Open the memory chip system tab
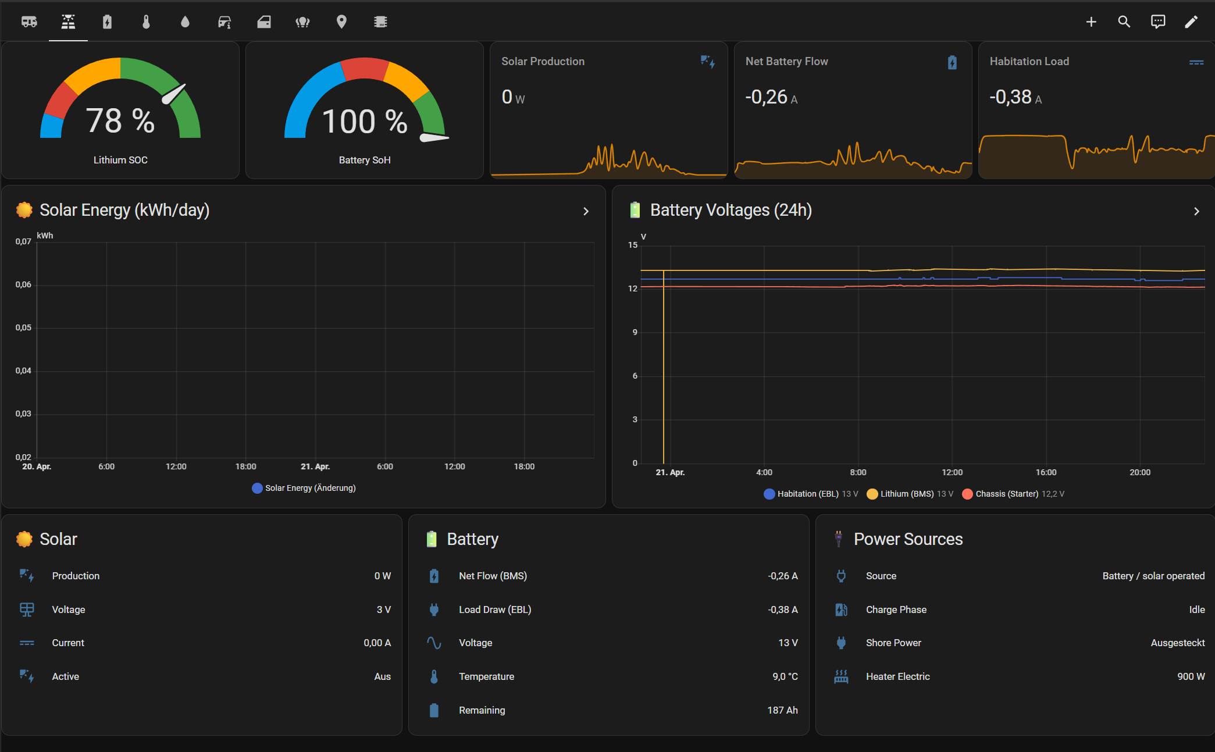Screen dimensions: 1215x752 (380, 22)
